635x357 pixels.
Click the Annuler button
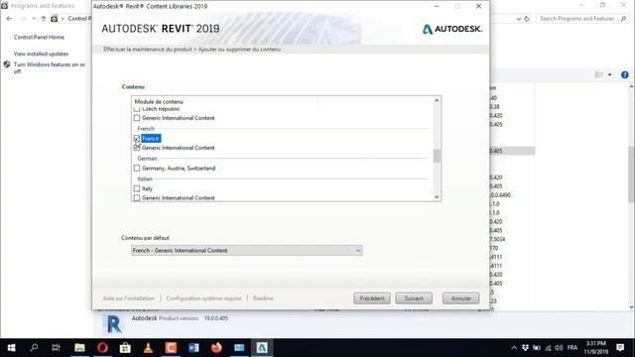pos(460,298)
